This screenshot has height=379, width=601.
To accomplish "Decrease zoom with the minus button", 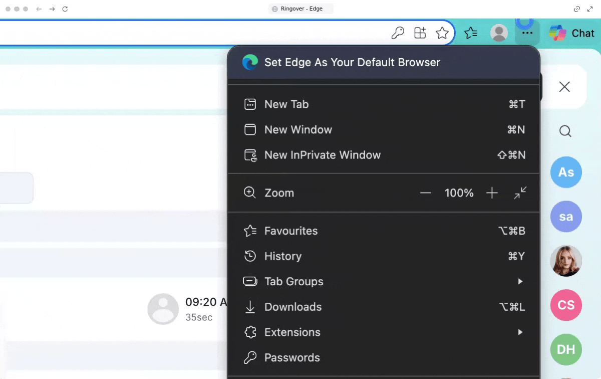I will pos(426,193).
